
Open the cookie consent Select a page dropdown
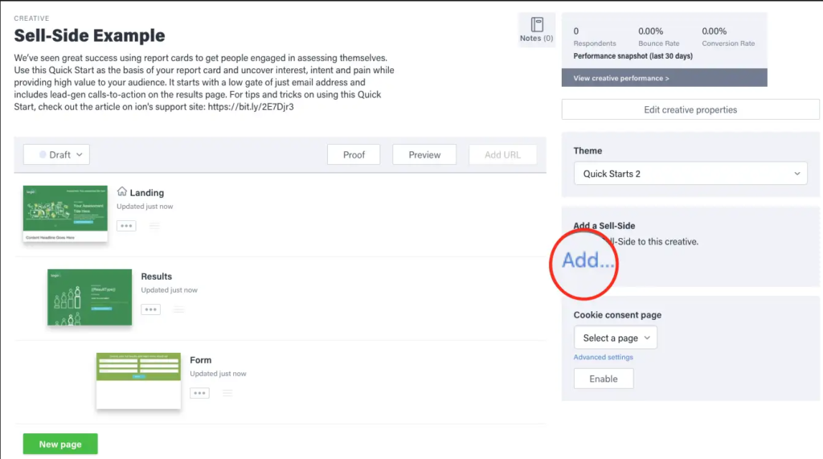(615, 338)
